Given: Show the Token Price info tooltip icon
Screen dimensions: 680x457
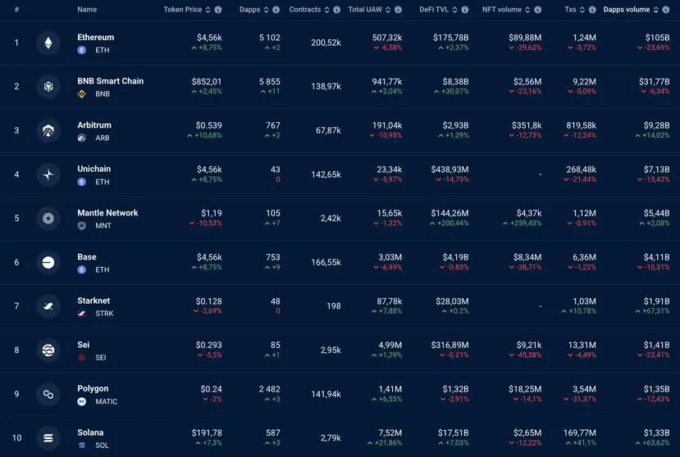Looking at the screenshot, I should 218,10.
